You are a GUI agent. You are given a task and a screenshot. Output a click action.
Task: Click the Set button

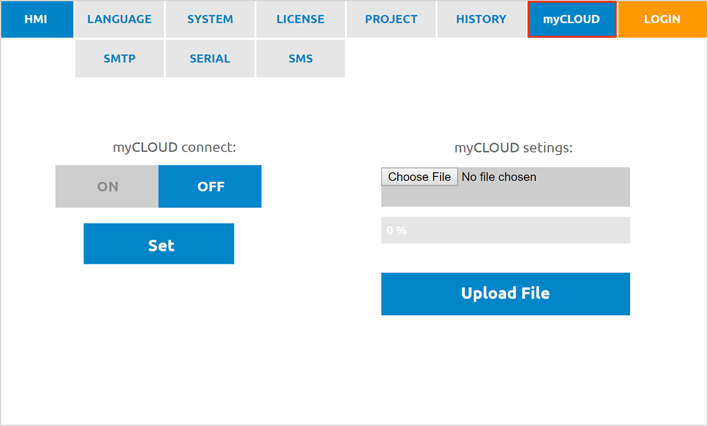tap(159, 243)
